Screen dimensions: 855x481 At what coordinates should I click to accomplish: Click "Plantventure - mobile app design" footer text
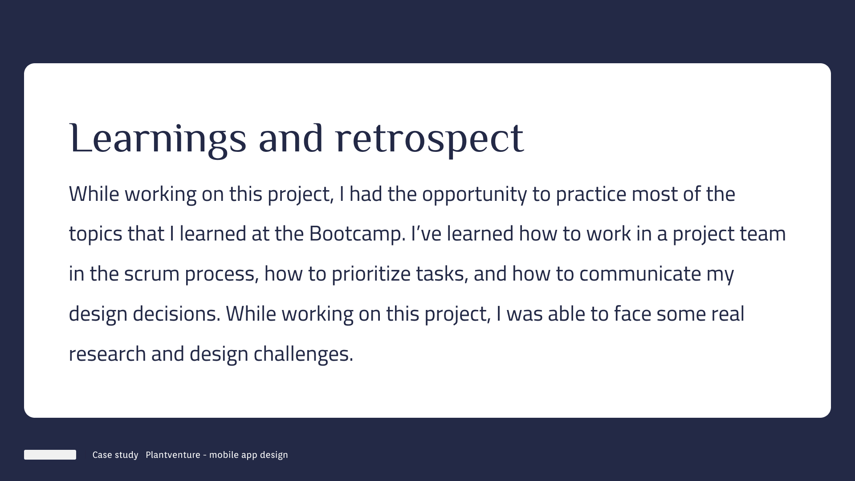217,455
